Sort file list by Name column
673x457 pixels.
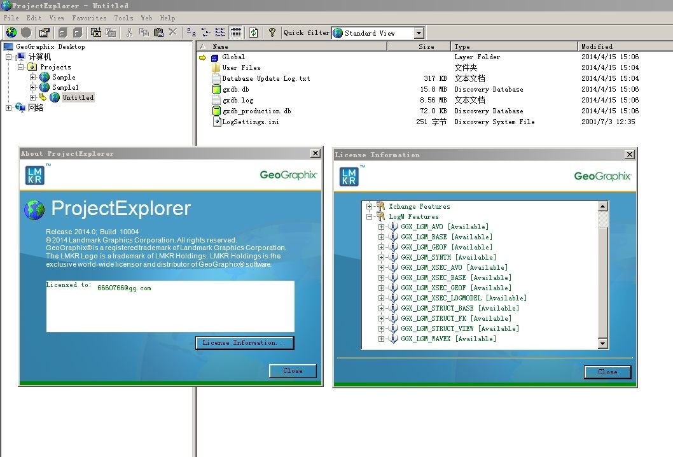(293, 46)
